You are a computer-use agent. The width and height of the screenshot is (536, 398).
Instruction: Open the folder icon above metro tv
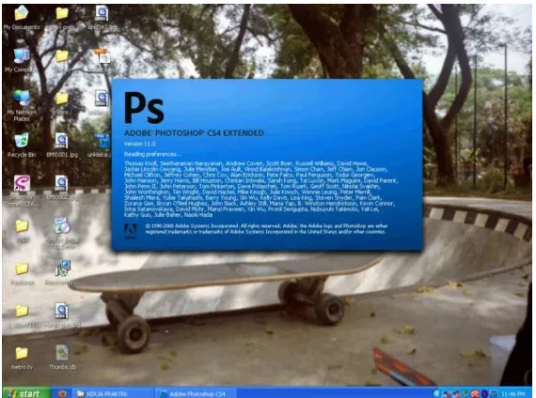point(22,315)
